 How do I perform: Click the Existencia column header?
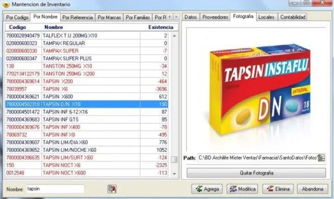(x=161, y=27)
